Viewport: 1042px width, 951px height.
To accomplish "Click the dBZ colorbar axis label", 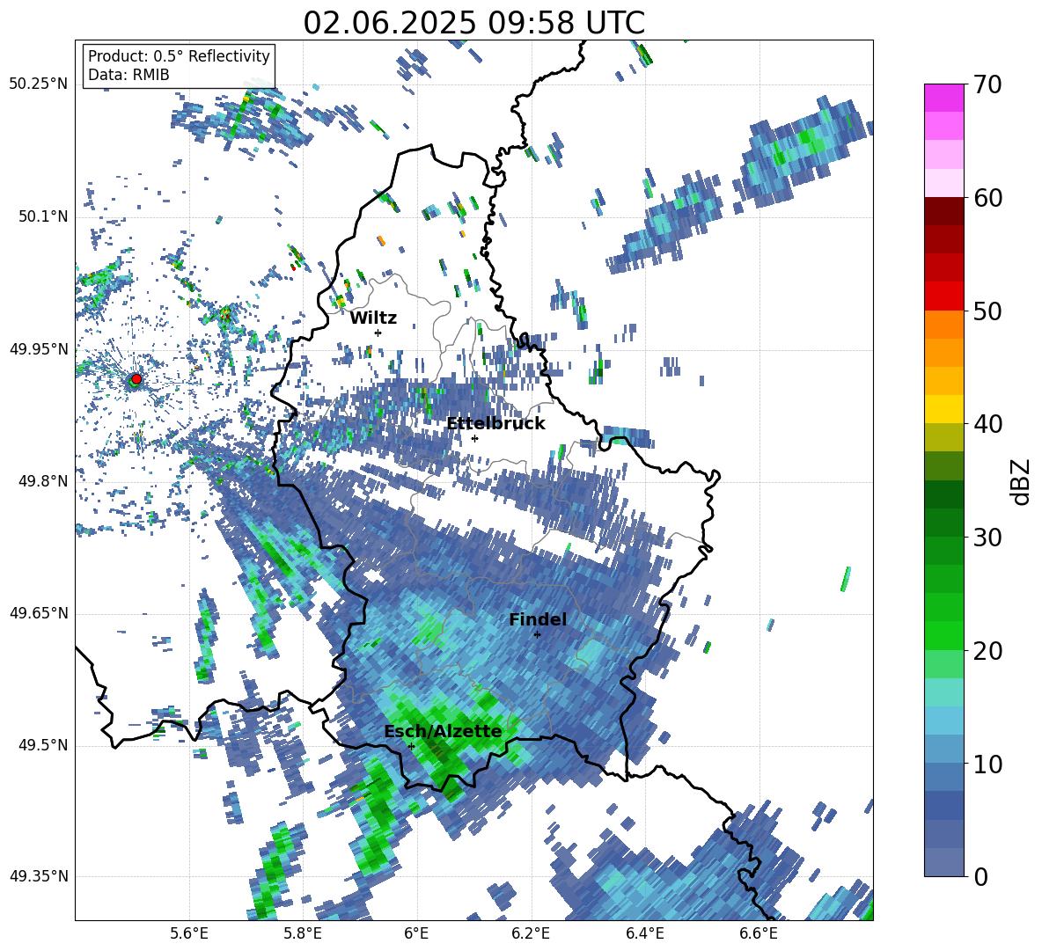I will click(x=1022, y=481).
